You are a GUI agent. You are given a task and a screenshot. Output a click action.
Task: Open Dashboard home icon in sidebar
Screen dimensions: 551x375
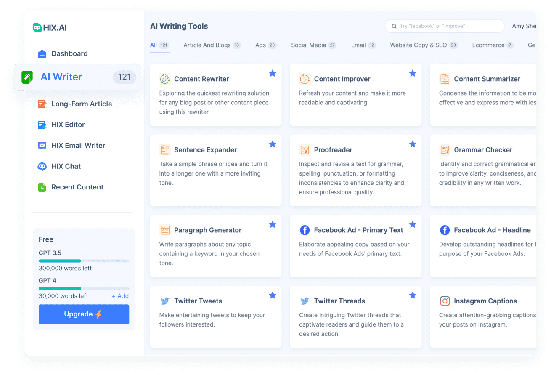pos(42,54)
